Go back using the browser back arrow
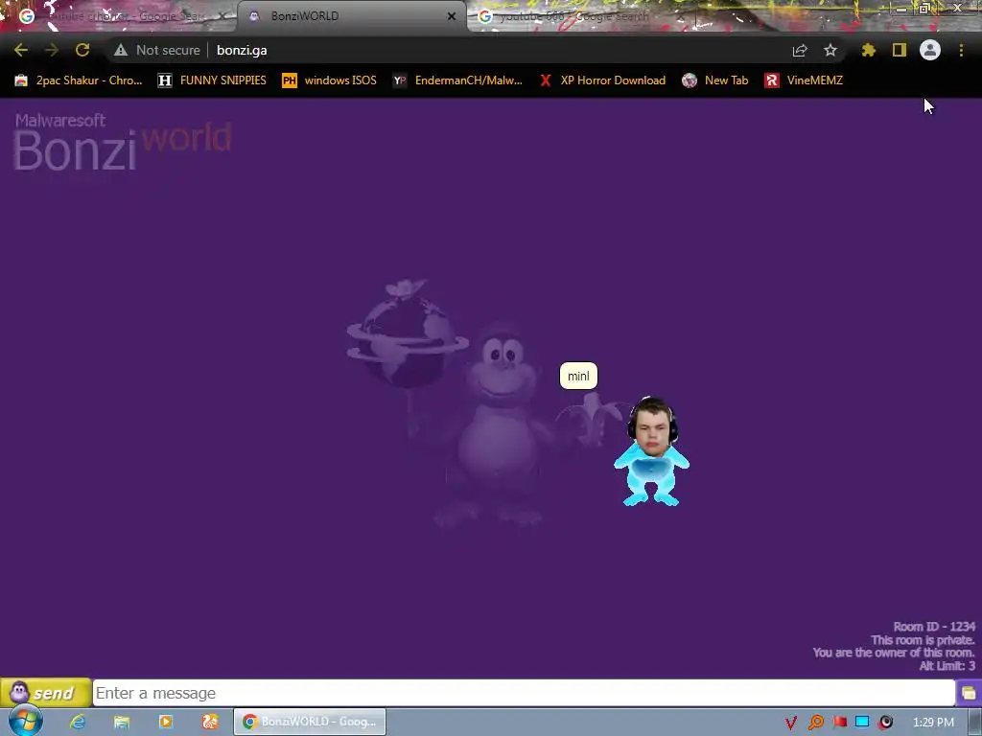The height and width of the screenshot is (736, 982). pos(21,50)
